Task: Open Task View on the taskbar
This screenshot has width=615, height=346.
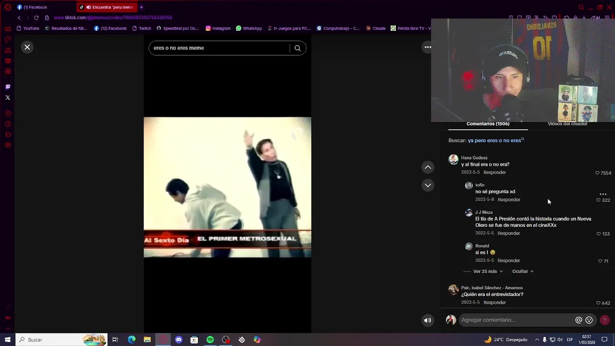Action: click(115, 340)
